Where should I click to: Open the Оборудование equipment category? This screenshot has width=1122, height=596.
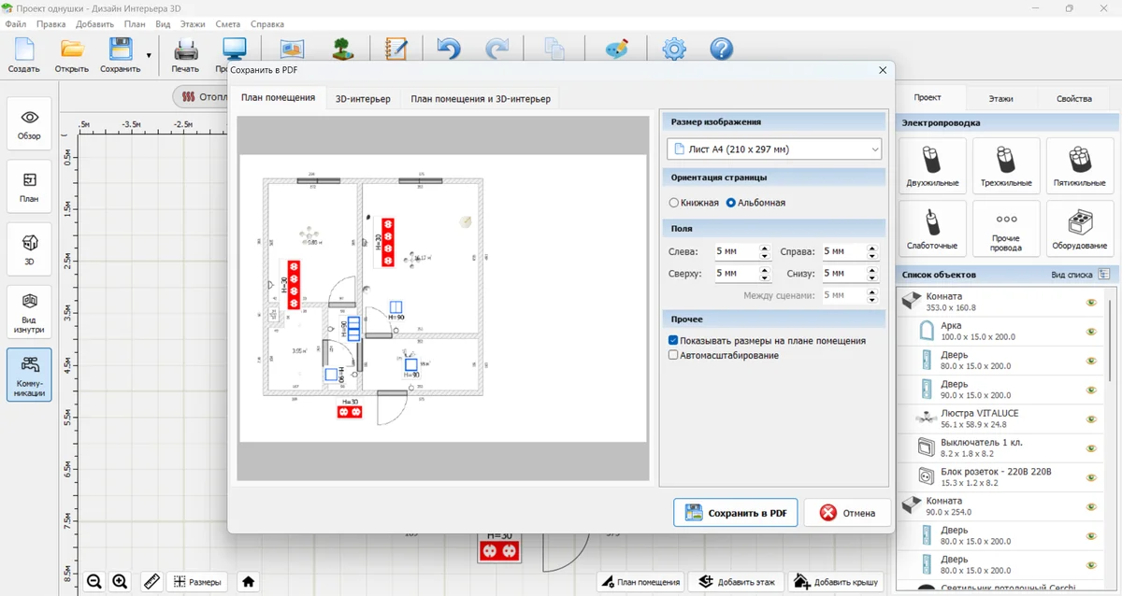(x=1079, y=228)
